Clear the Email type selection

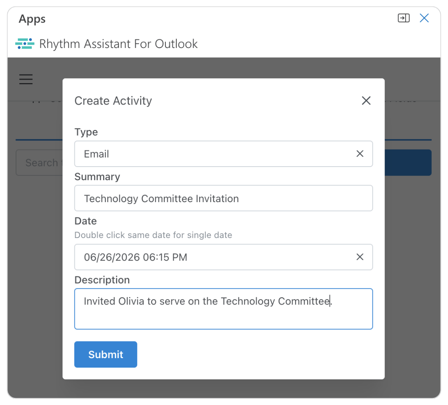pos(360,154)
